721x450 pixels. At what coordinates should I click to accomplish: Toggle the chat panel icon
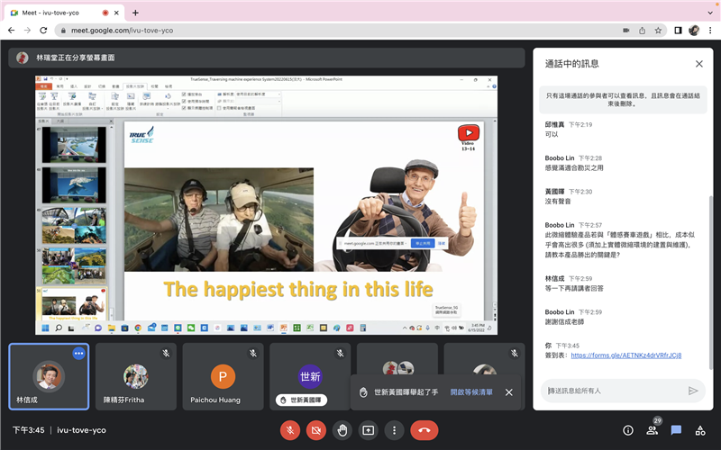coord(676,430)
